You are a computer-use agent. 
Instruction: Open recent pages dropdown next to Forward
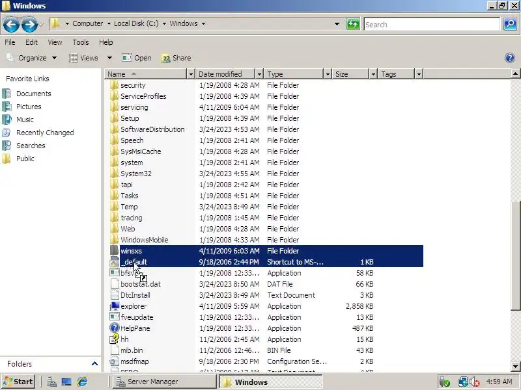click(41, 24)
